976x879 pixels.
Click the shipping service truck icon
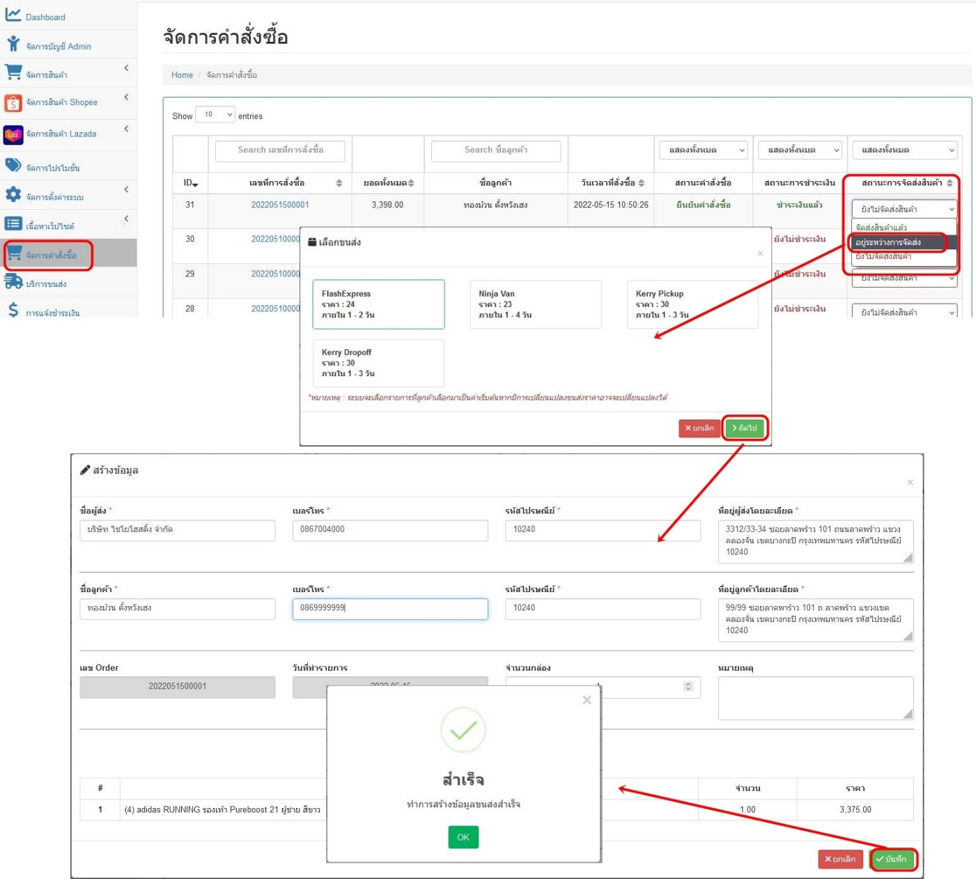(13, 282)
